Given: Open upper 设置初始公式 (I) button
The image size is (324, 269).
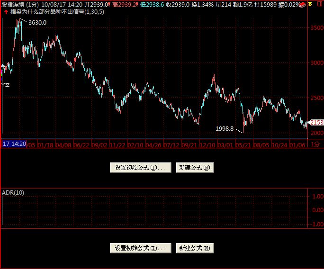Looking at the screenshot, I should [141, 168].
